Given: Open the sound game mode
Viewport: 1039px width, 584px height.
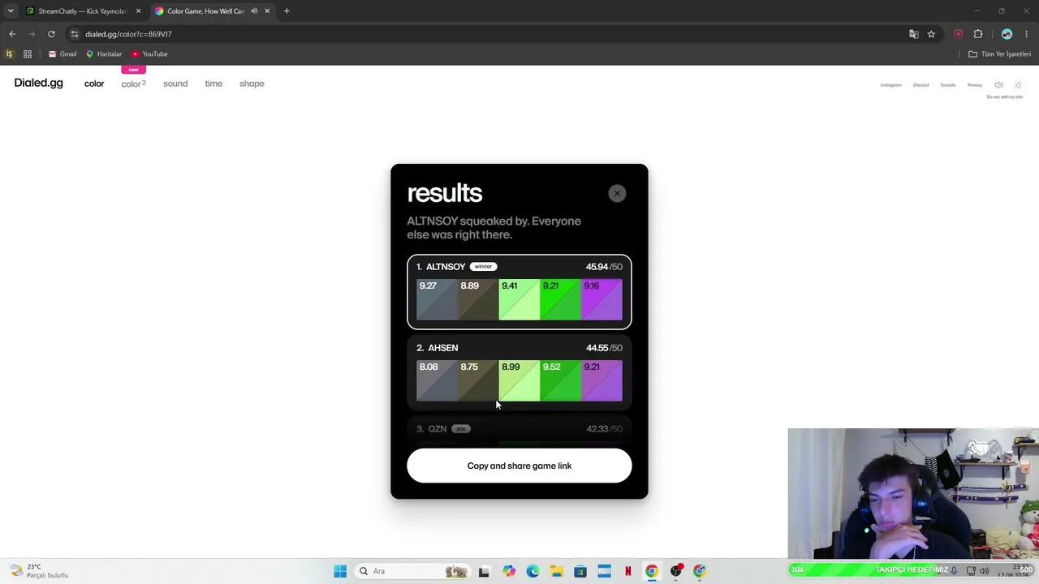Looking at the screenshot, I should [x=175, y=84].
